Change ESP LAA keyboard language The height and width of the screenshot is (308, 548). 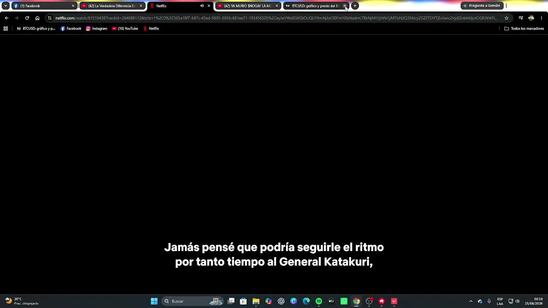(500, 301)
